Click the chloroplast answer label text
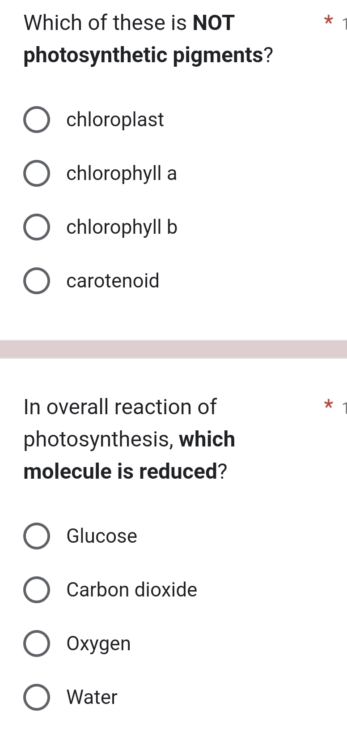The image size is (347, 738). (115, 120)
